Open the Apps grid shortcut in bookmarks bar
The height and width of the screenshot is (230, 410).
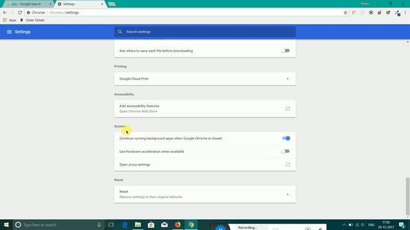[x=10, y=20]
